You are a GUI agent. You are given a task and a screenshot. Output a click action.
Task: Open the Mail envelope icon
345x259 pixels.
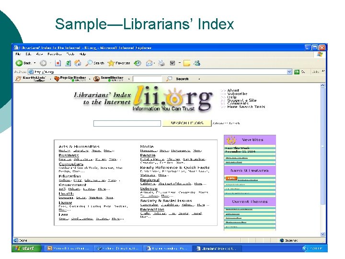[x=149, y=63]
